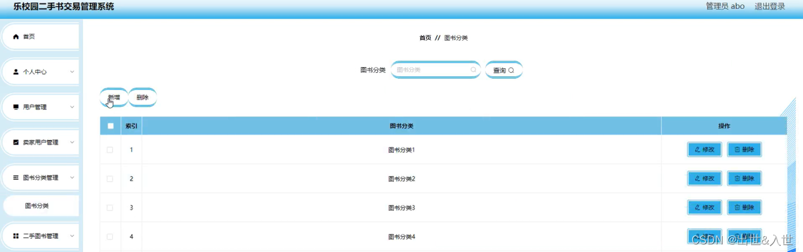Click the 查询 search button
The height and width of the screenshot is (252, 803).
pyautogui.click(x=503, y=70)
